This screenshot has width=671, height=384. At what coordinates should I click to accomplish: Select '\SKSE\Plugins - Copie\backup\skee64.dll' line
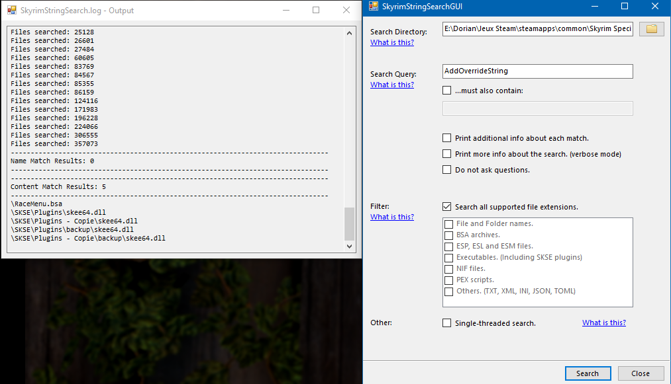coord(87,238)
